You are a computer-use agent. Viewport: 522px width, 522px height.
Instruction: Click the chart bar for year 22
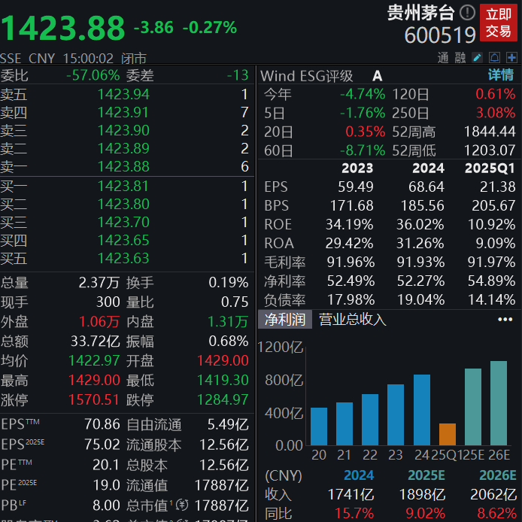click(370, 420)
